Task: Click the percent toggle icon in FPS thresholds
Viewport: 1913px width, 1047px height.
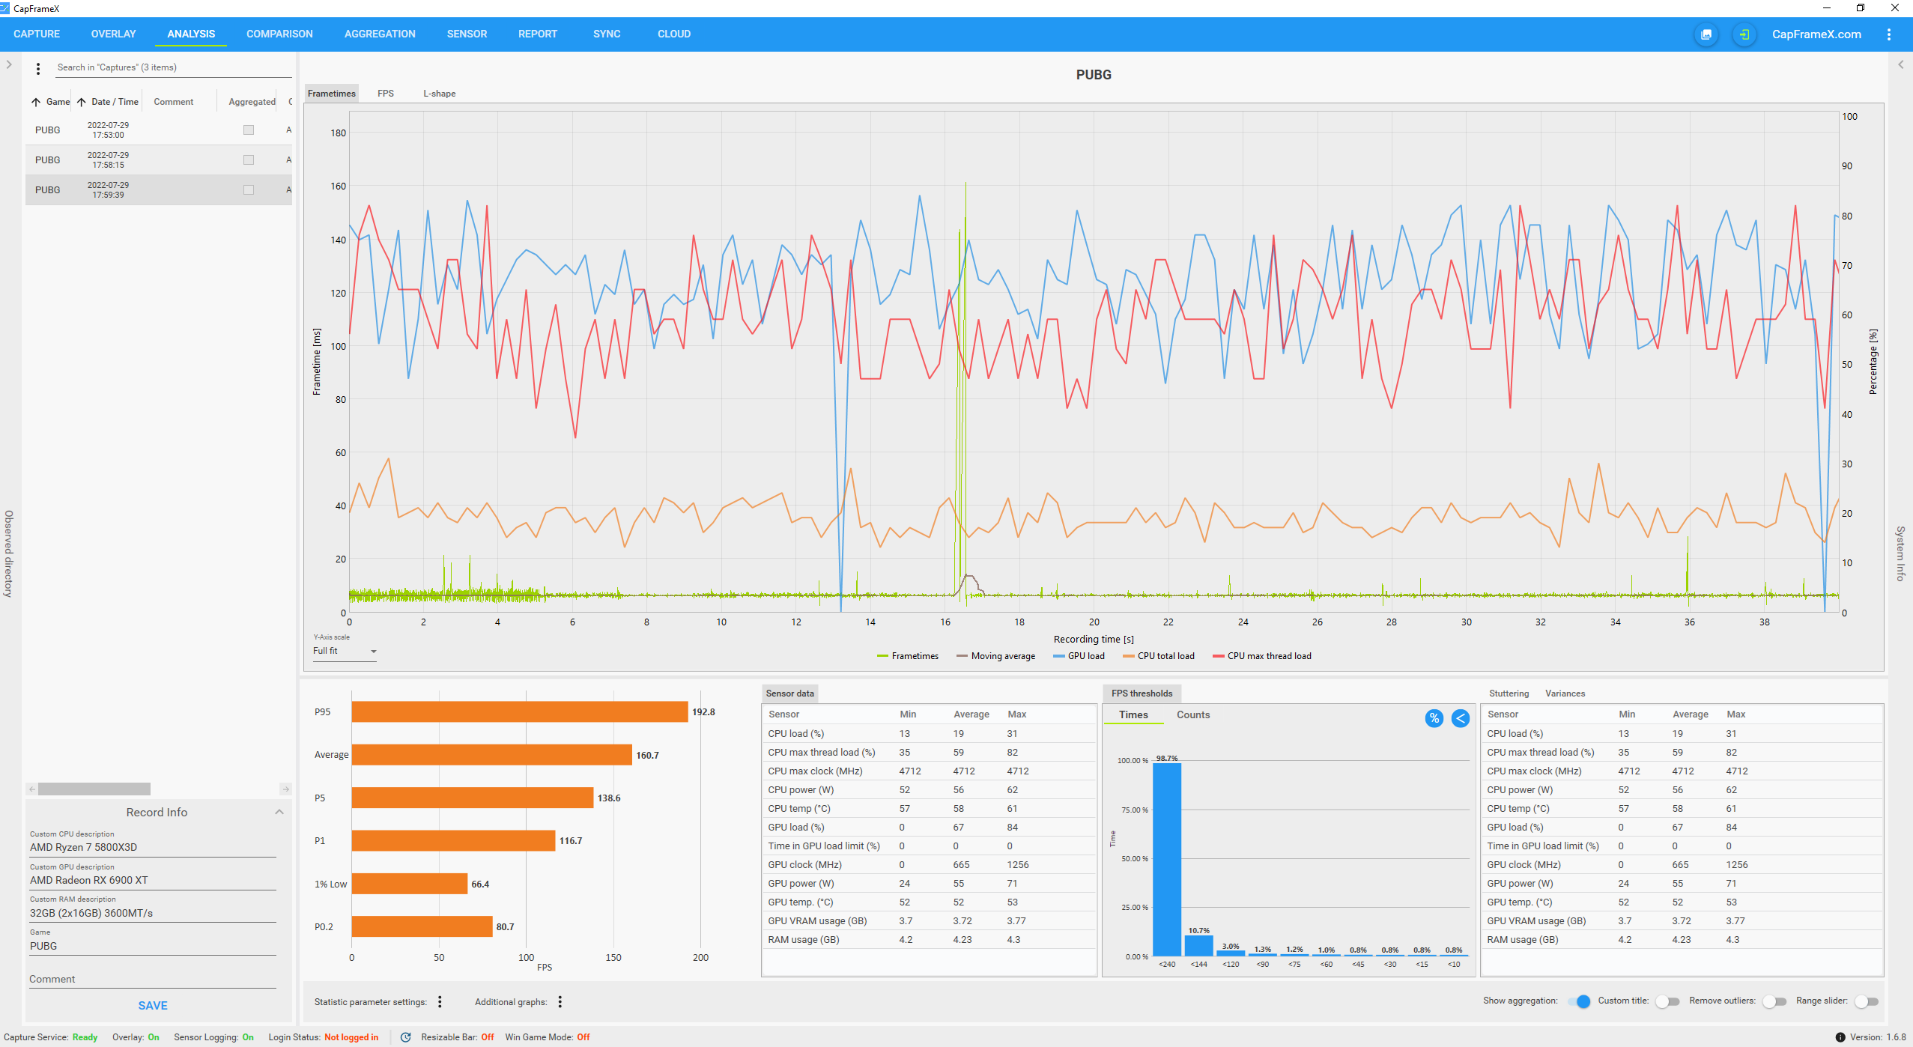Action: 1434,718
